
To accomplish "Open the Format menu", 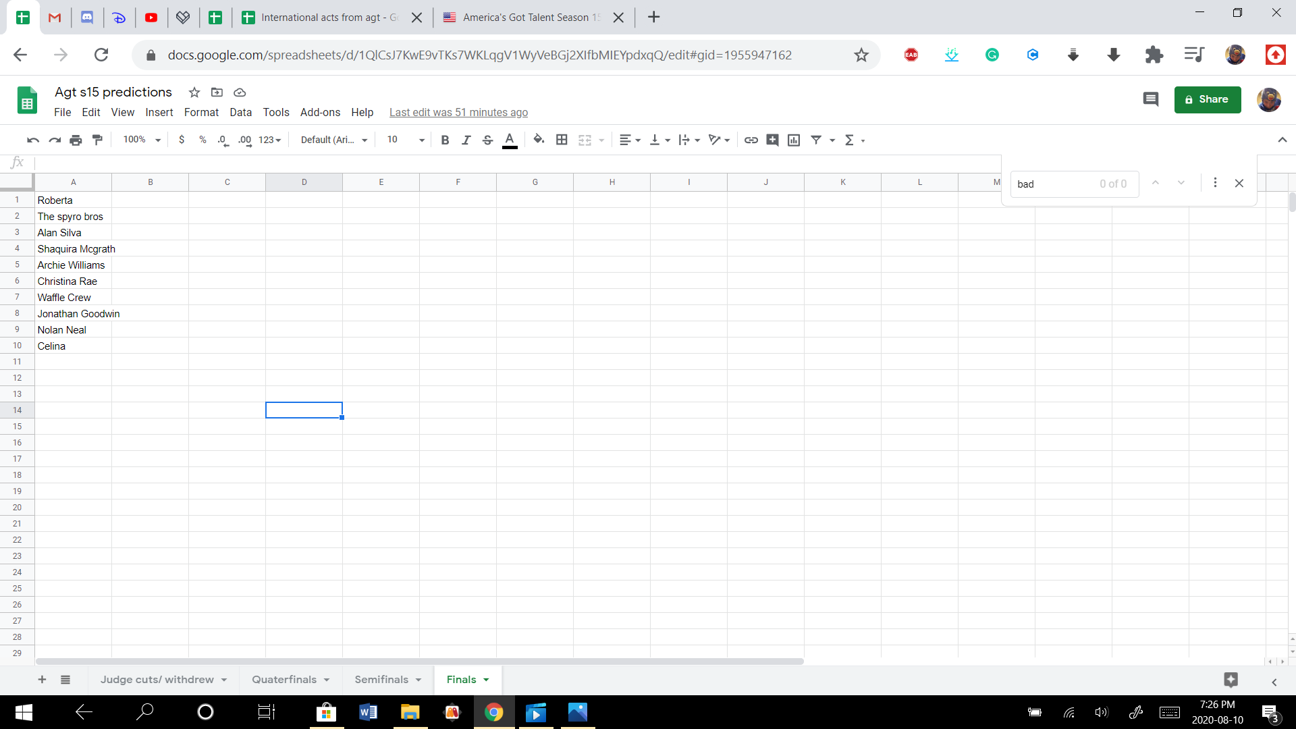I will point(201,112).
